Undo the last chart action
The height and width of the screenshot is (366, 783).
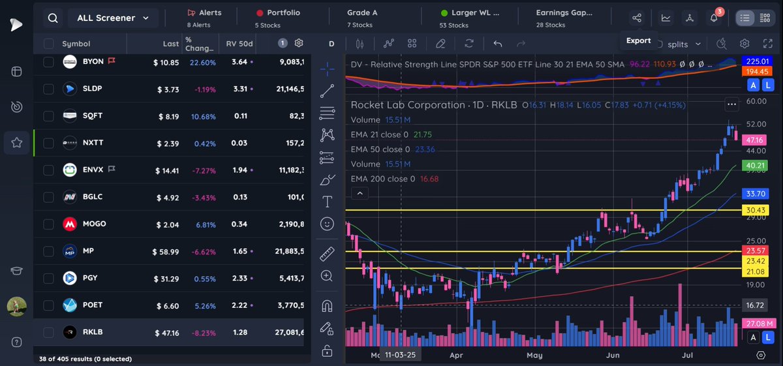(497, 44)
